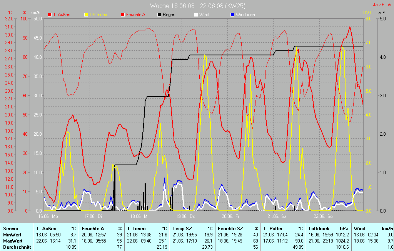The image size is (394, 251).
Task: Select the 'Windböen' legend label
Action: click(245, 15)
